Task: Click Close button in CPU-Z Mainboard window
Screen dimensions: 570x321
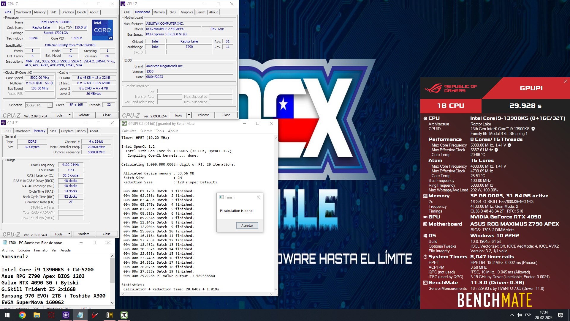Action: [x=226, y=115]
